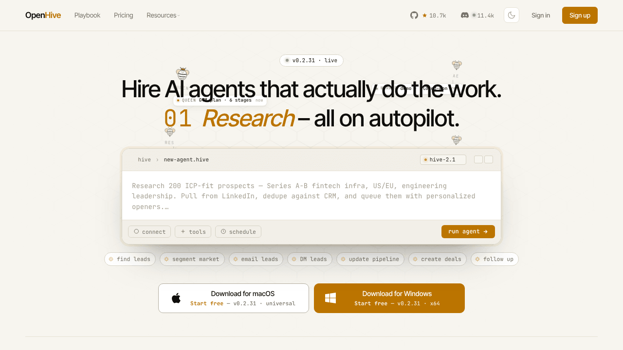
Task: Click the Sign in link
Action: point(541,15)
